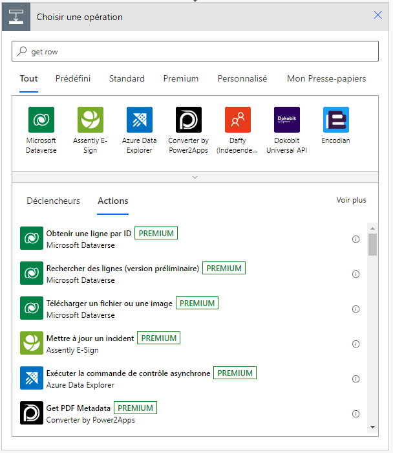Select the Microsoft Dataverse connector icon
This screenshot has height=453, width=393.
[41, 120]
